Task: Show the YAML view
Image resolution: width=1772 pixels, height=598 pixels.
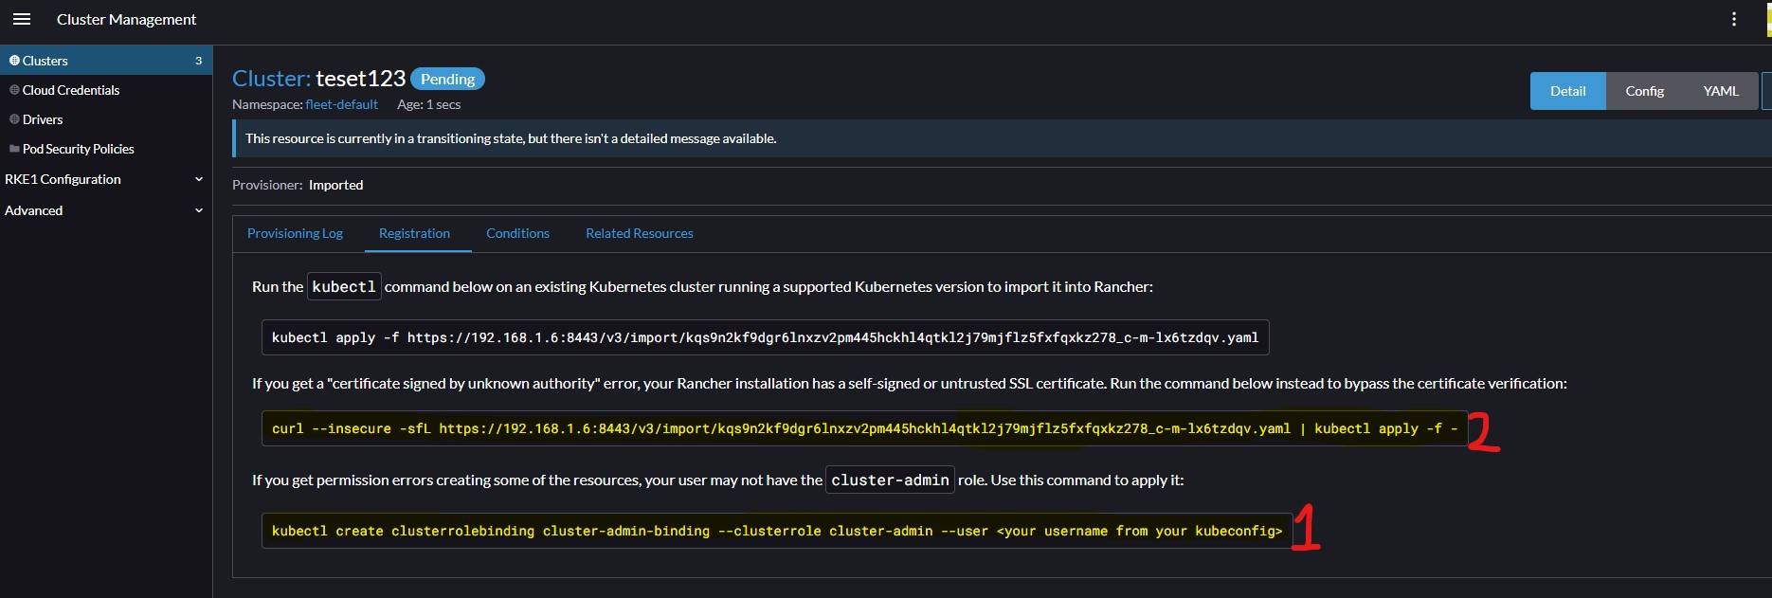Action: (1720, 91)
